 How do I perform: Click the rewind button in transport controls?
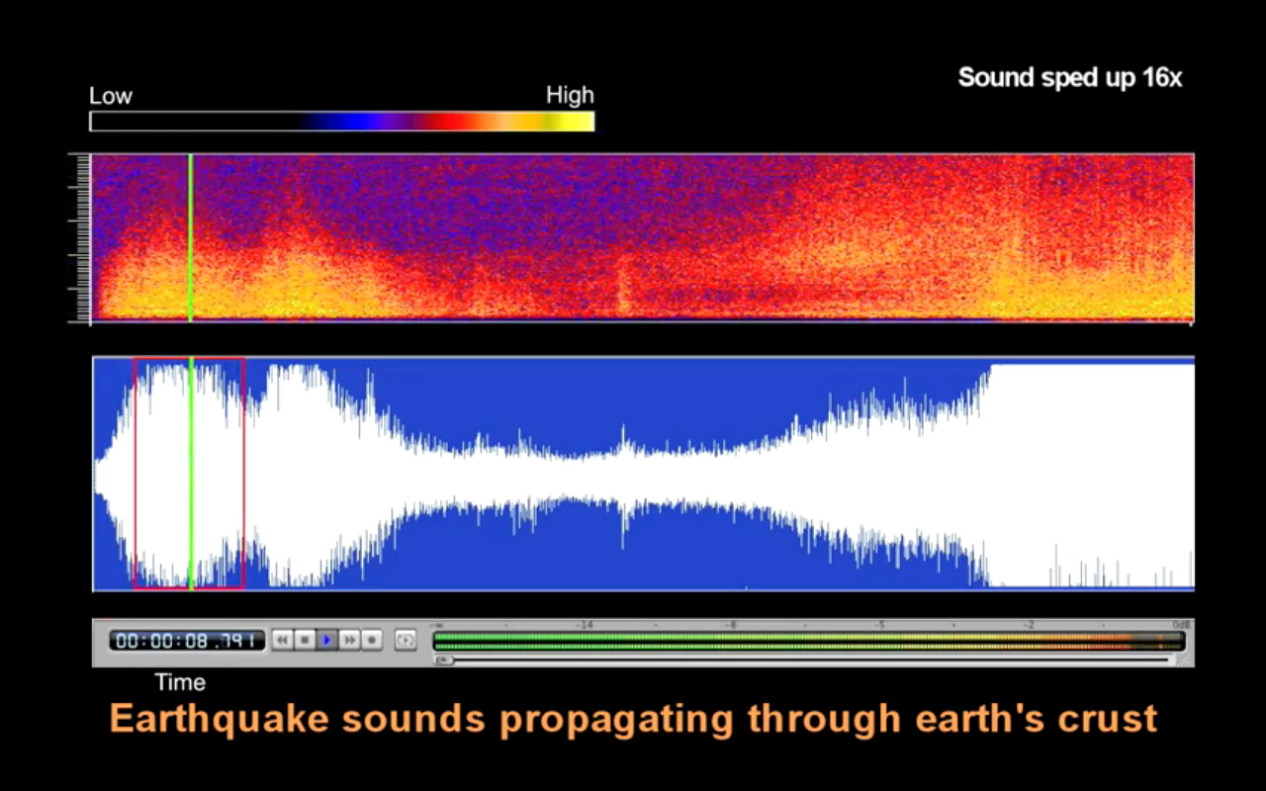(x=283, y=641)
